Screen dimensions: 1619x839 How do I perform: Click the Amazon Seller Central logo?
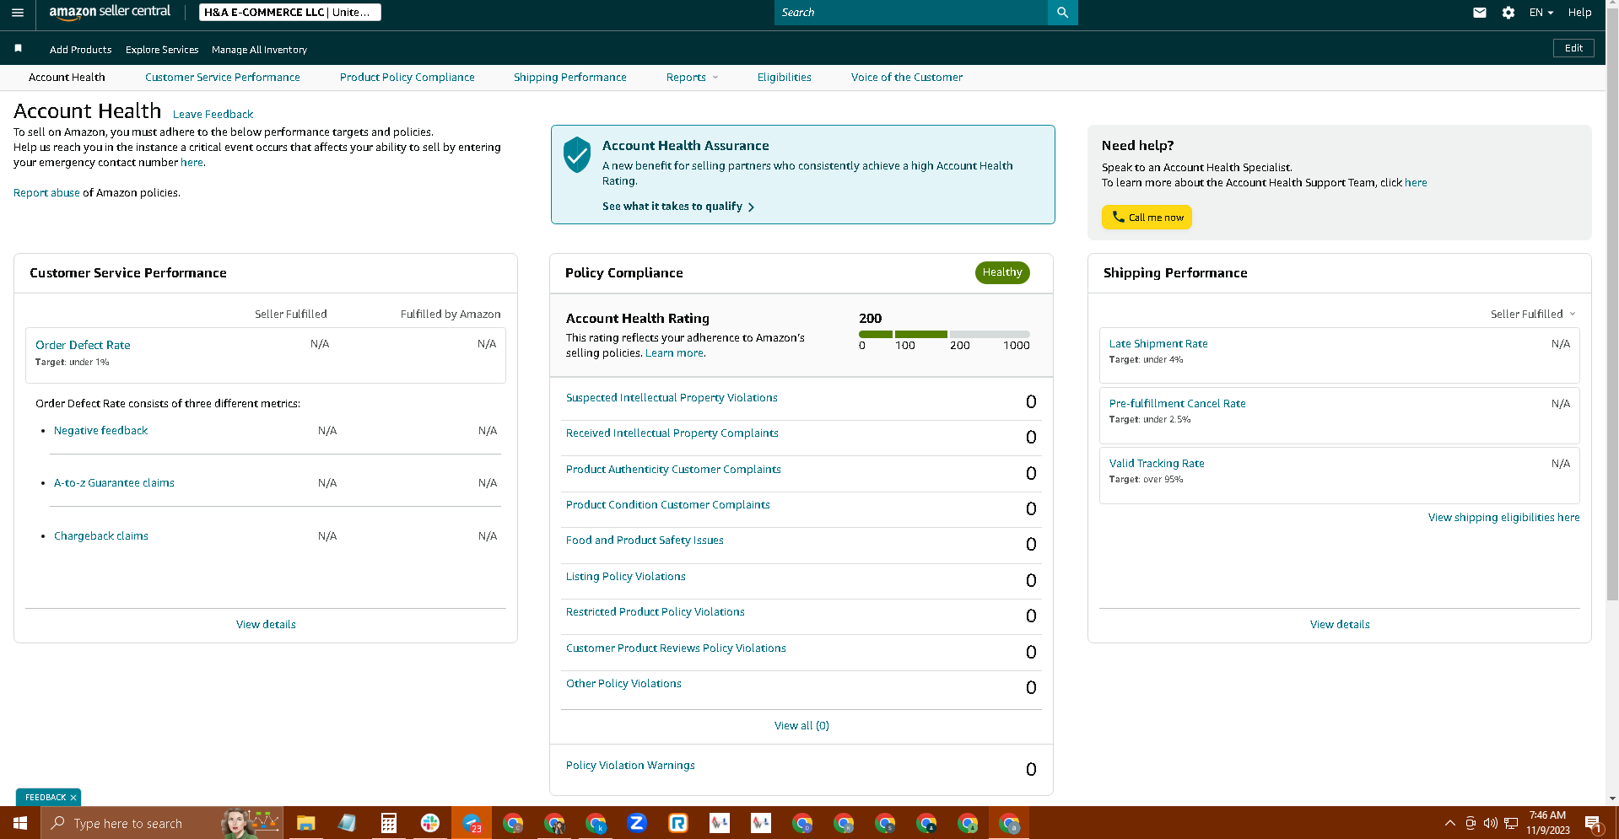[x=110, y=12]
